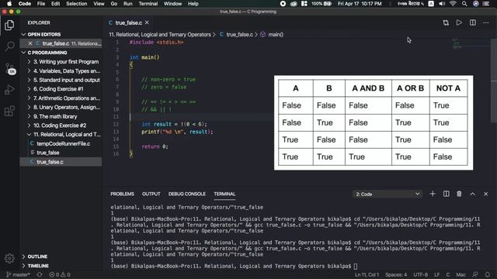Image resolution: width=497 pixels, height=279 pixels.
Task: Open the Explorer view in activity bar
Action: pos(9,25)
